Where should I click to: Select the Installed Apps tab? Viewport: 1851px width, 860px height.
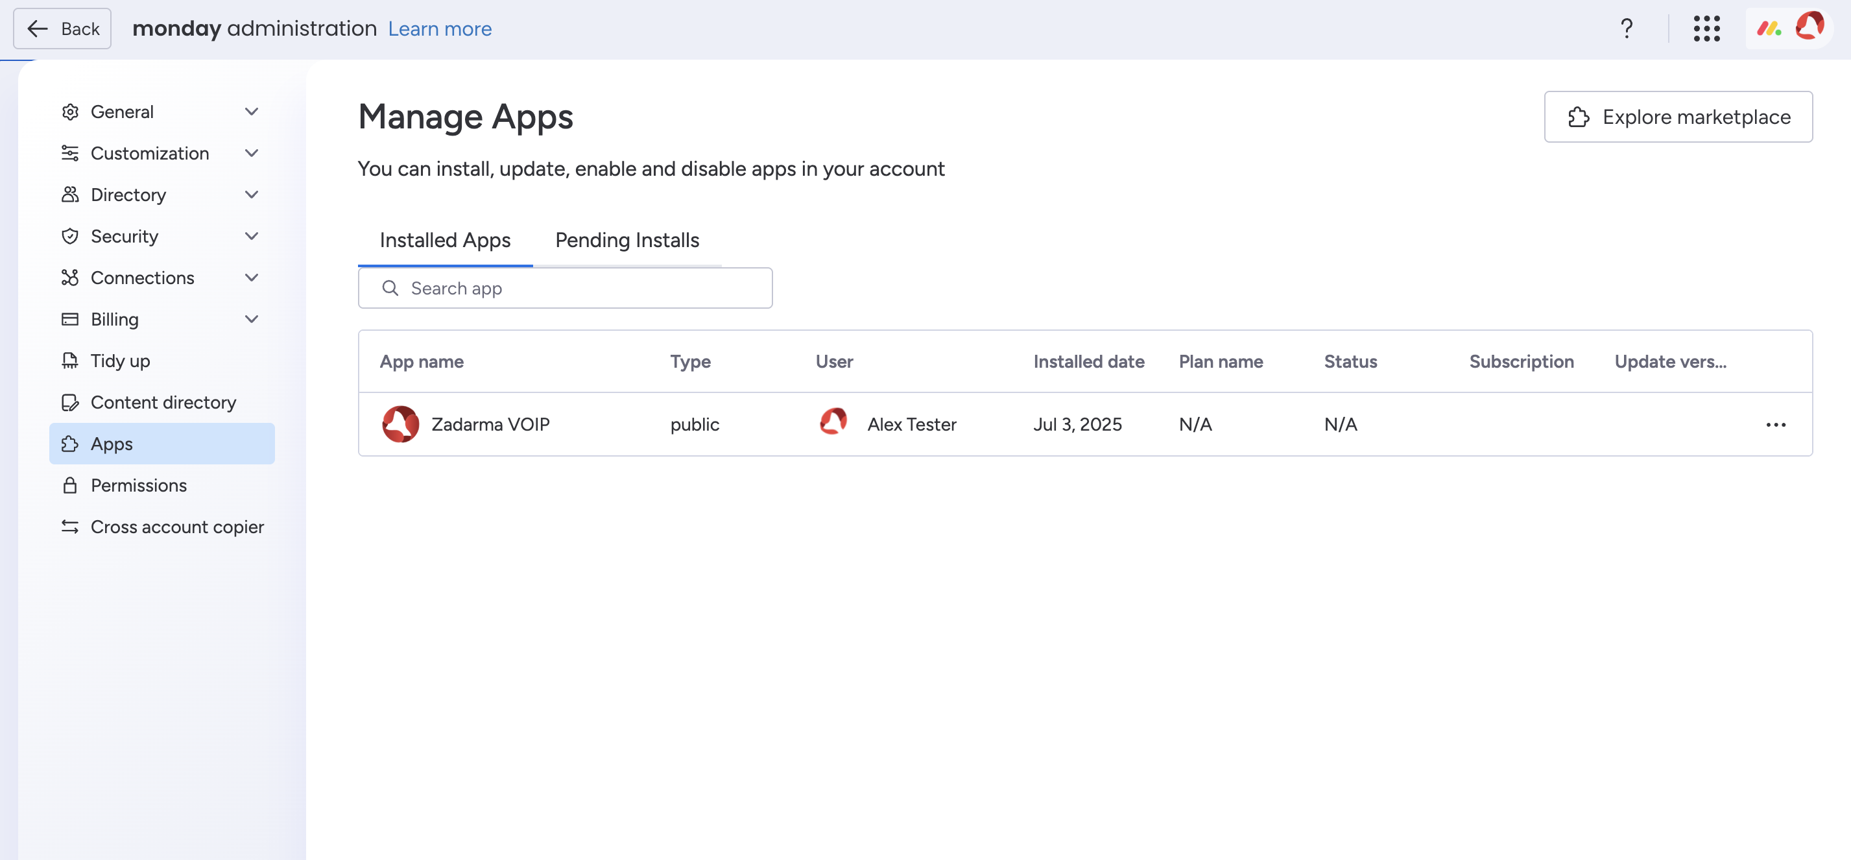pyautogui.click(x=445, y=241)
